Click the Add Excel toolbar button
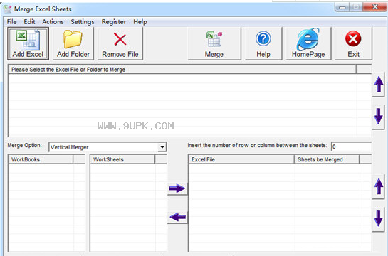The width and height of the screenshot is (388, 256). pos(28,43)
